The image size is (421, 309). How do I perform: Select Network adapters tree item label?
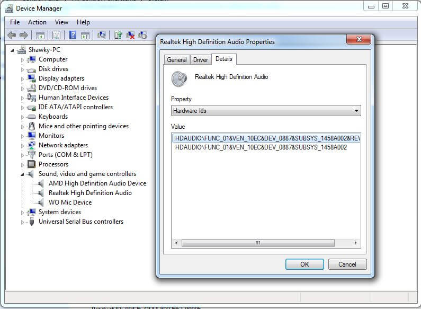point(64,145)
